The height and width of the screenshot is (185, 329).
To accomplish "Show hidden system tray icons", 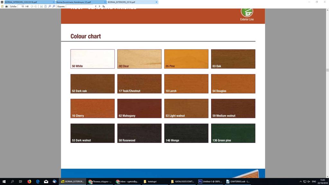I will (300, 182).
